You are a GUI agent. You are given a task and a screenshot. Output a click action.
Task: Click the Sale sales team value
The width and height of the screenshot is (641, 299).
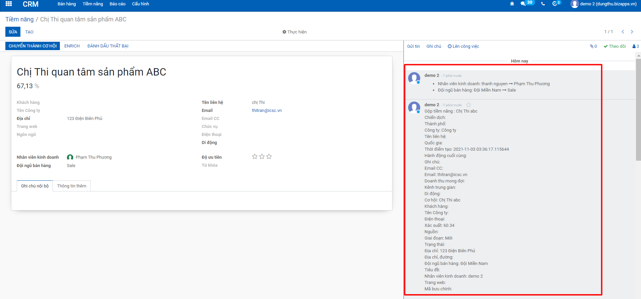[x=71, y=166]
